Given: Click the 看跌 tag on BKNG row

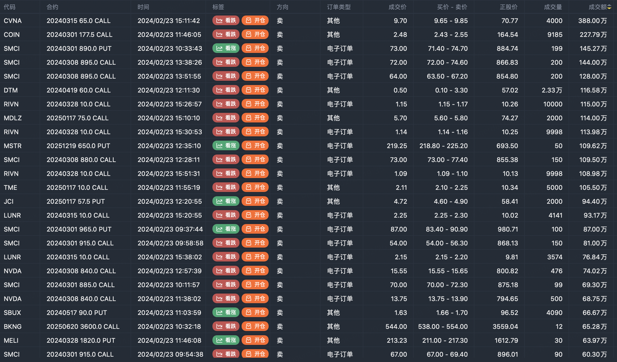Looking at the screenshot, I should tap(226, 326).
